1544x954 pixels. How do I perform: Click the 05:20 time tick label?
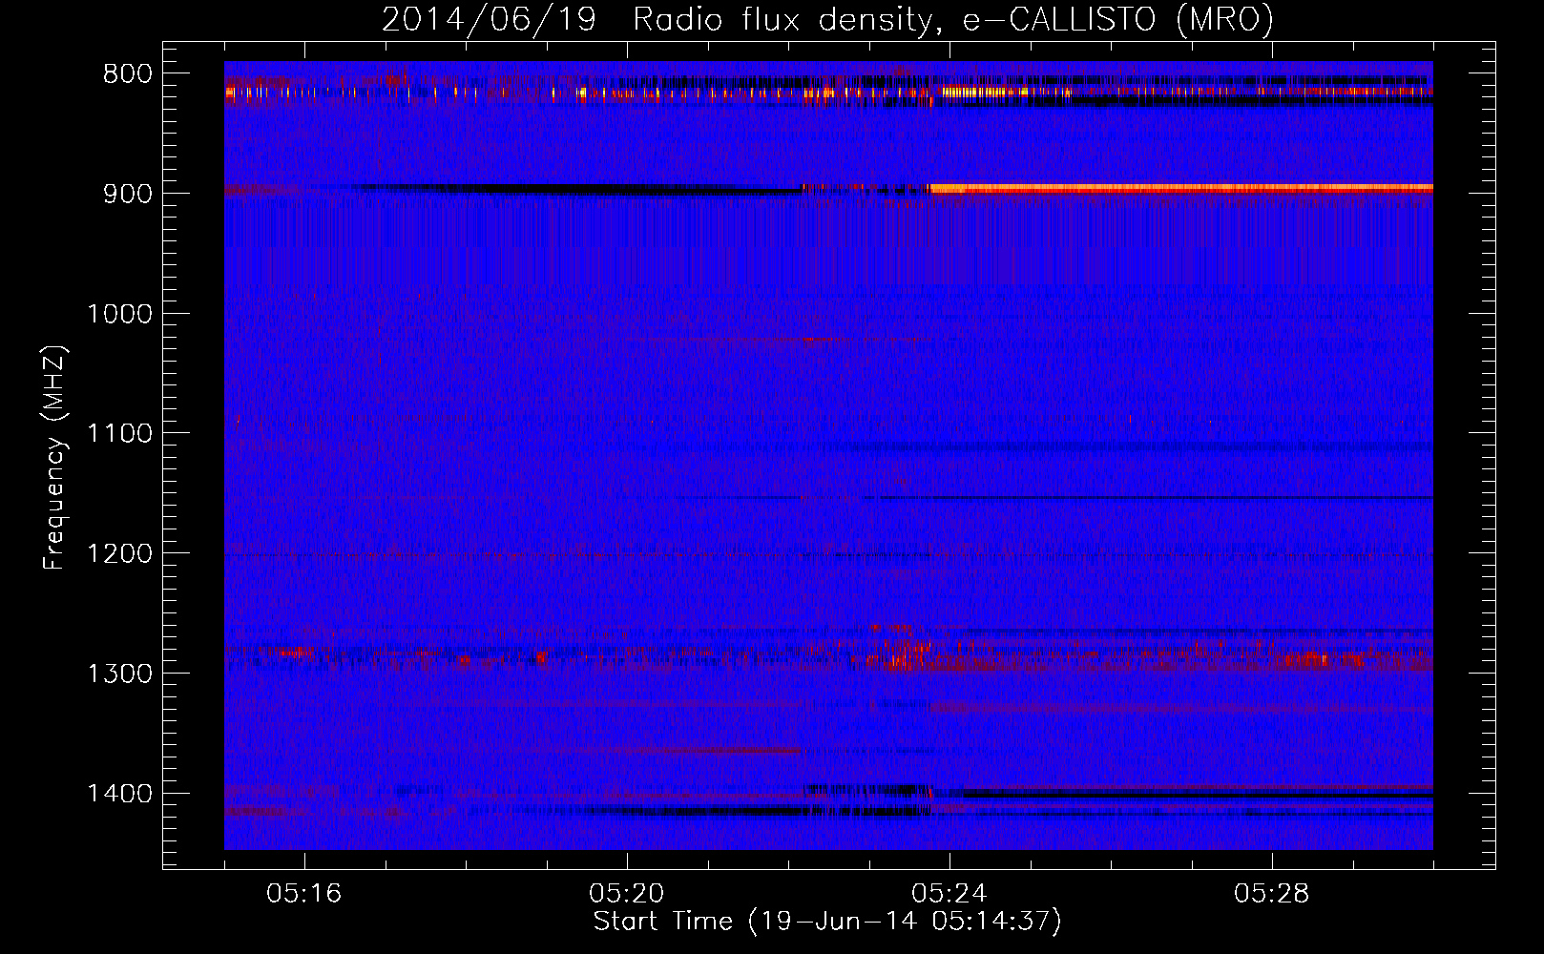pyautogui.click(x=627, y=894)
